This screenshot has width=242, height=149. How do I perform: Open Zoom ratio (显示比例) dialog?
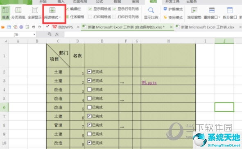click(151, 13)
